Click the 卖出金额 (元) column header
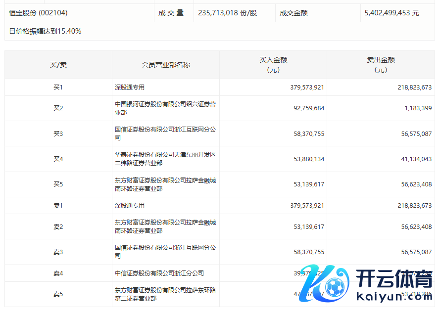 381,65
